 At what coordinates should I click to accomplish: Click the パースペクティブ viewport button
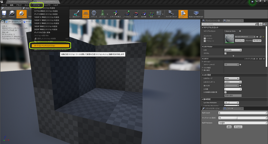coord(13,22)
